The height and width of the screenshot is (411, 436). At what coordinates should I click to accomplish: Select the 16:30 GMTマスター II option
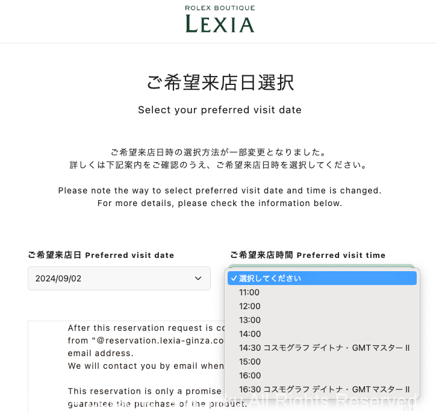click(x=324, y=389)
